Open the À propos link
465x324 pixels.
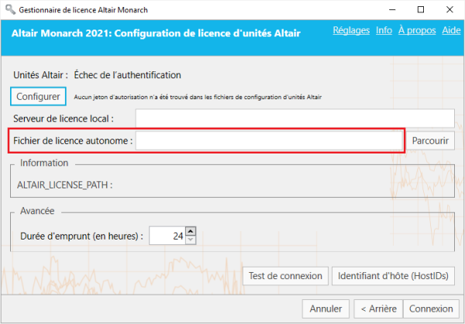tap(417, 31)
